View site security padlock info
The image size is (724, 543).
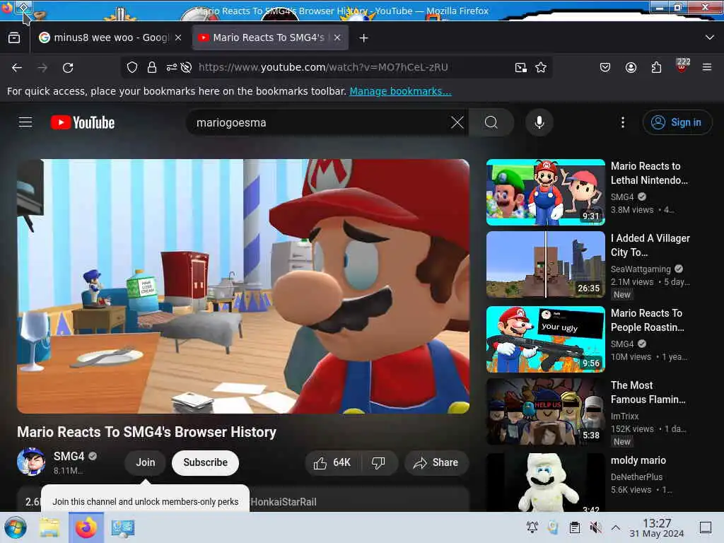152,67
